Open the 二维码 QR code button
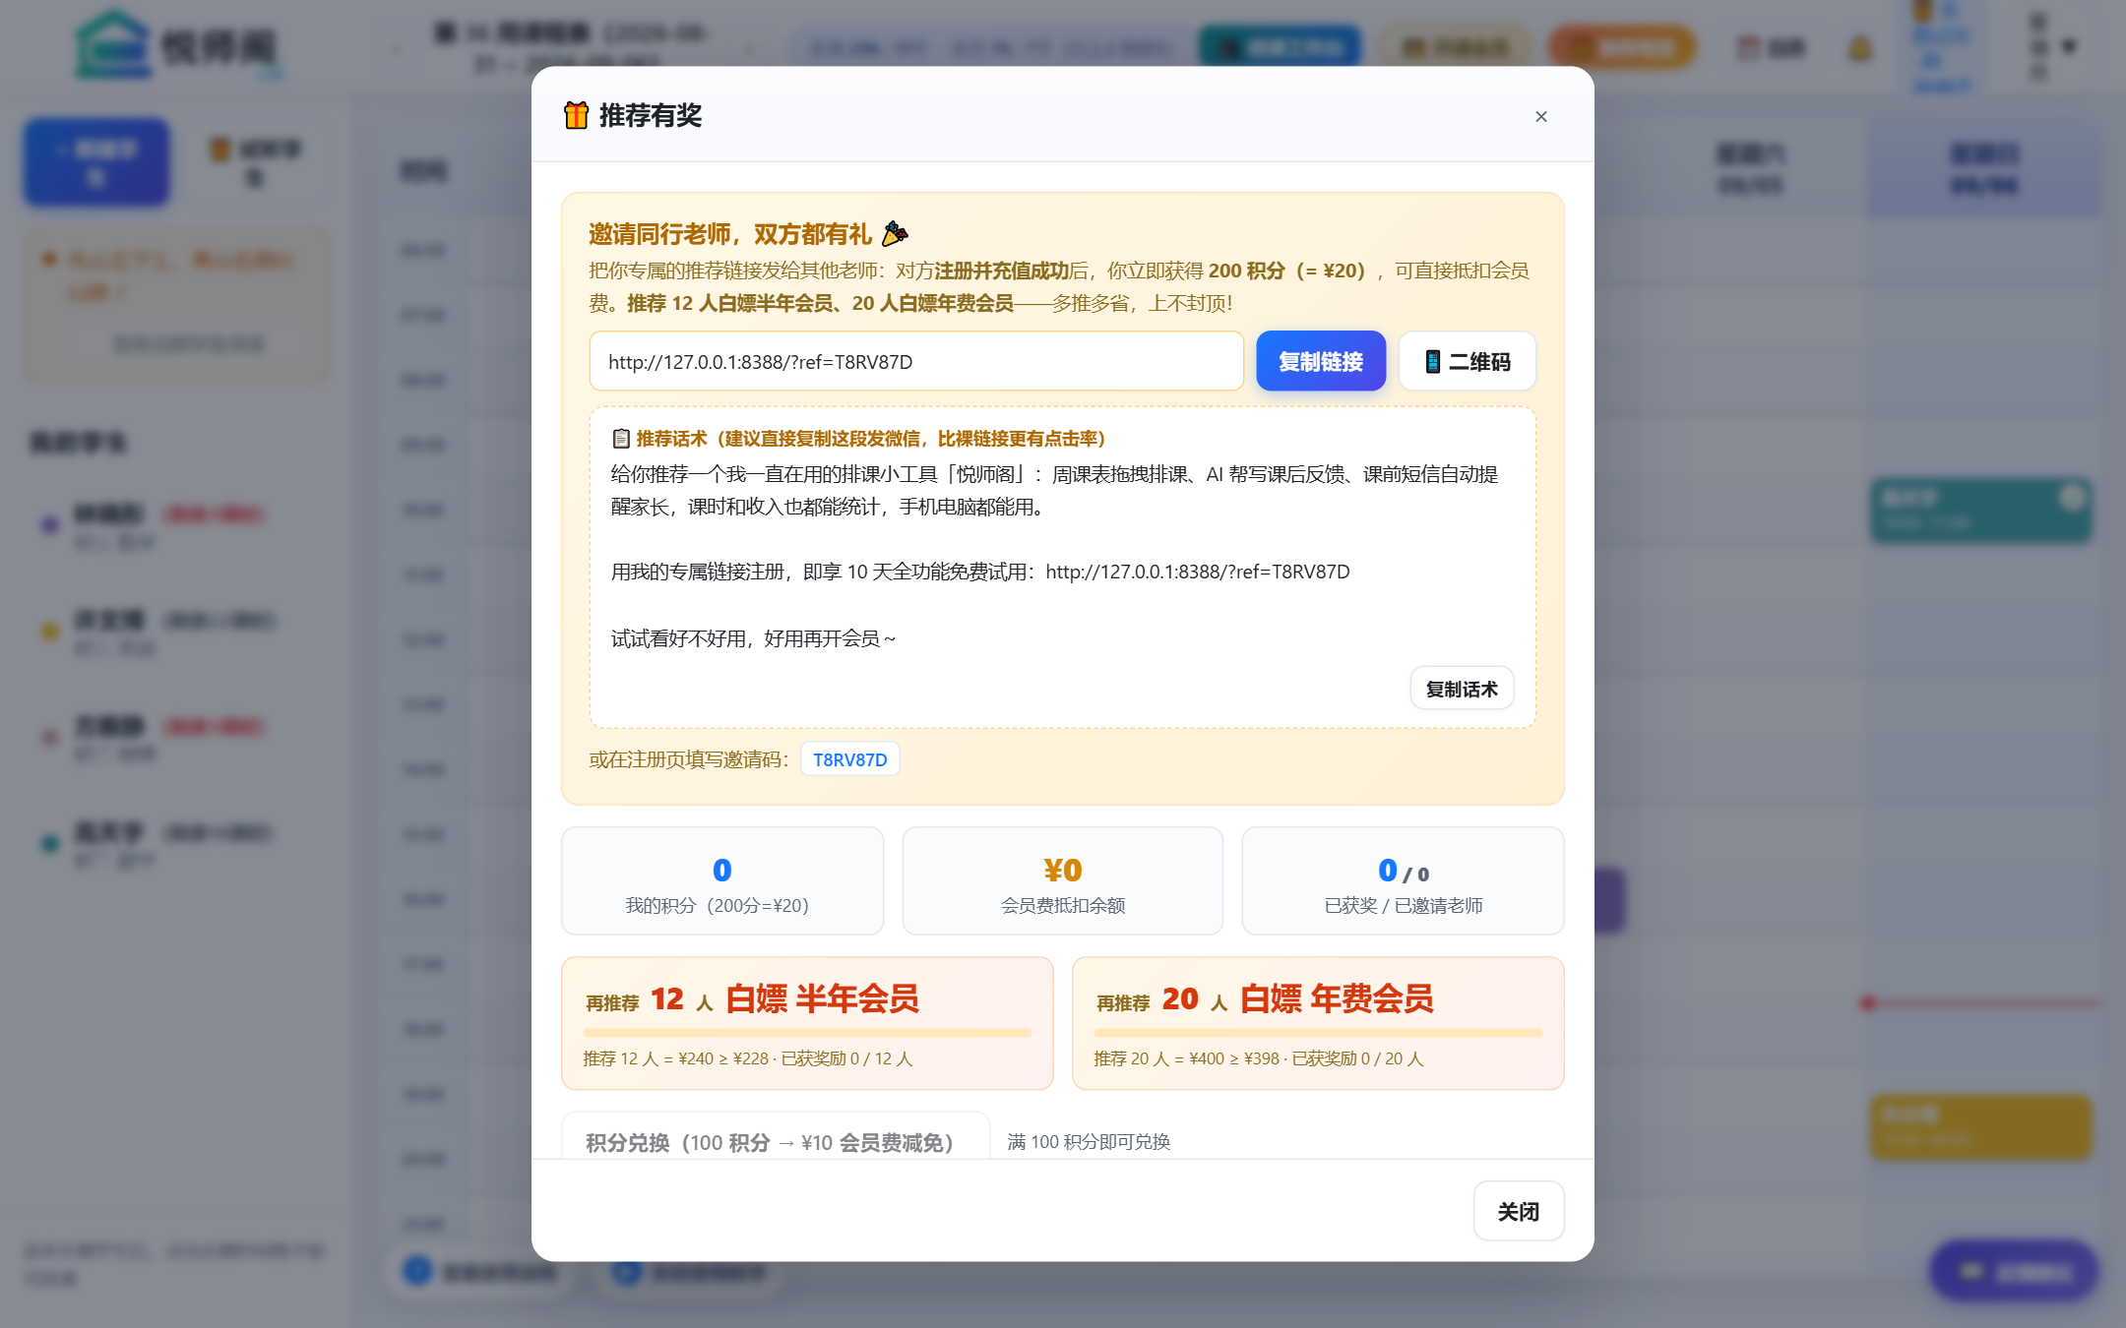The width and height of the screenshot is (2126, 1328). click(x=1468, y=361)
